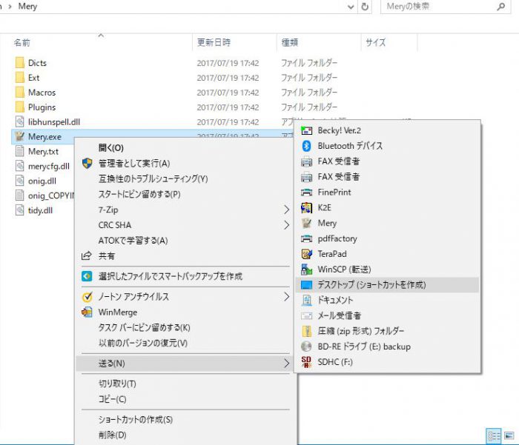Click the Becky! Ver.2 mail icon
519x445 pixels.
(x=306, y=130)
